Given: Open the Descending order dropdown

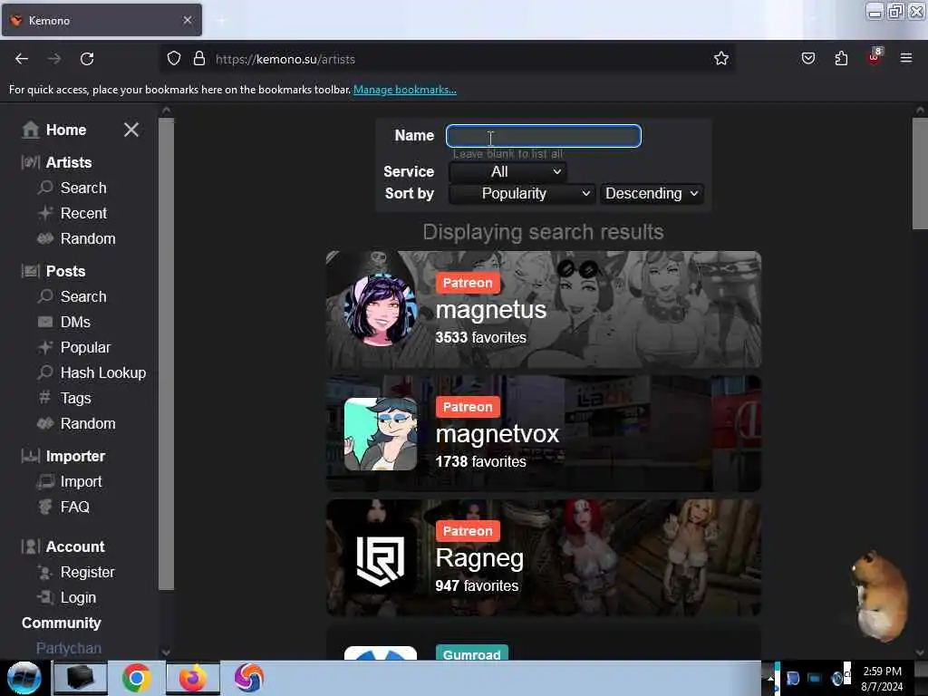Looking at the screenshot, I should tap(651, 194).
